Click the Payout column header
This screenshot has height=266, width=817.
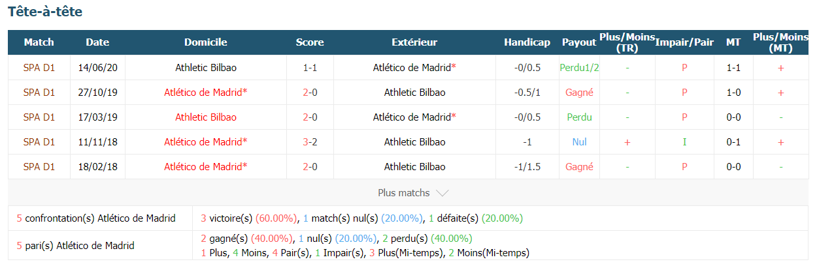579,42
